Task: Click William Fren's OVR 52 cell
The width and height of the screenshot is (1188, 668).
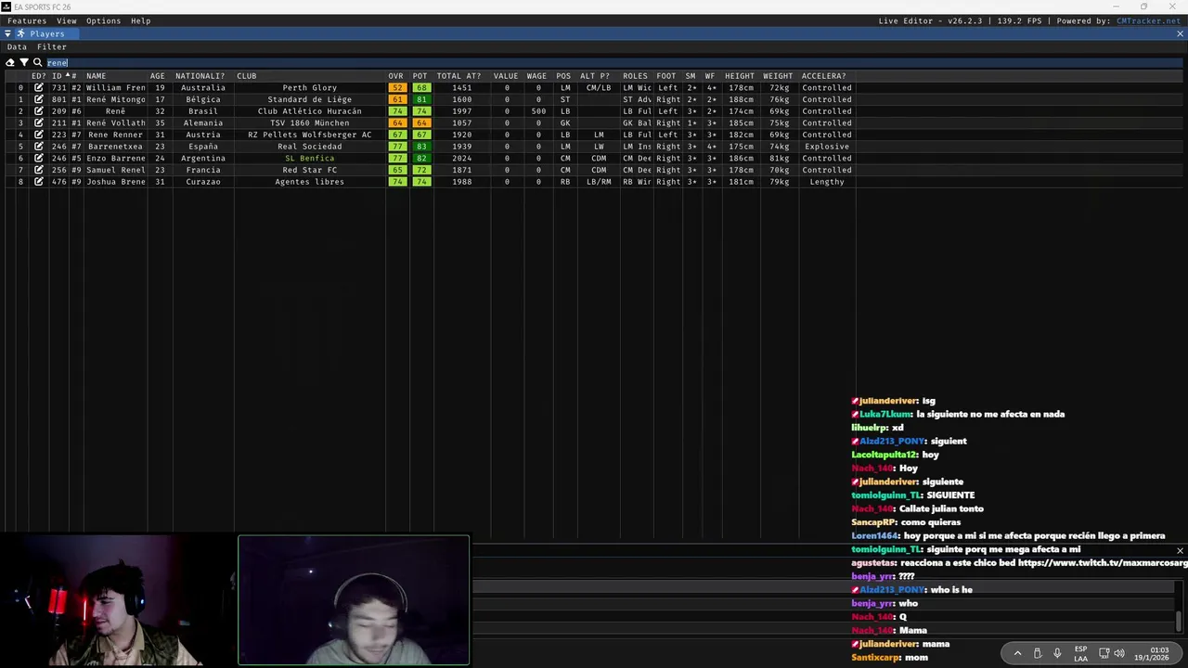Action: [397, 88]
